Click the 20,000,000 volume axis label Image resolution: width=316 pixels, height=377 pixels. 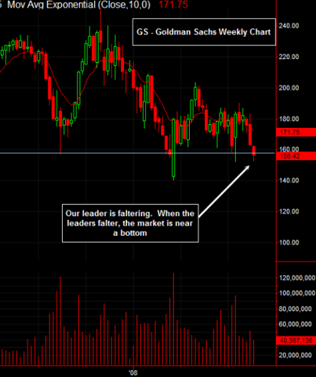[295, 355]
